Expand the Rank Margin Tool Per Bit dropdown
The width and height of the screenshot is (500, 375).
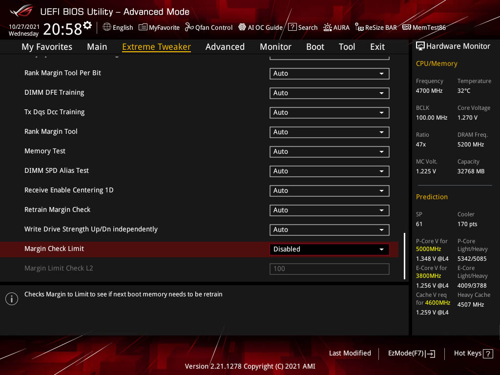pyautogui.click(x=330, y=74)
